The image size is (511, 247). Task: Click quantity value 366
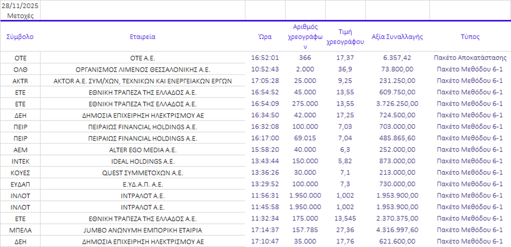[x=305, y=58]
